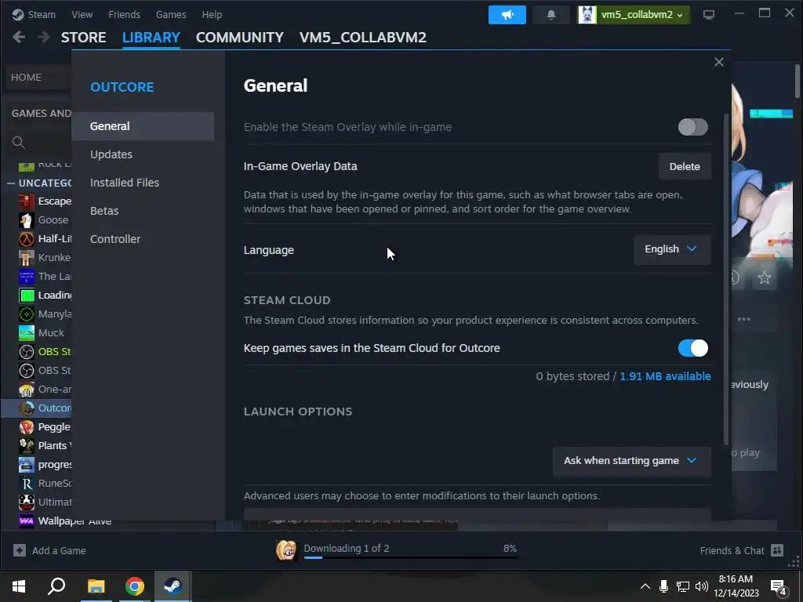Click the Steam logo icon in menu bar
This screenshot has height=602, width=803.
coord(18,14)
